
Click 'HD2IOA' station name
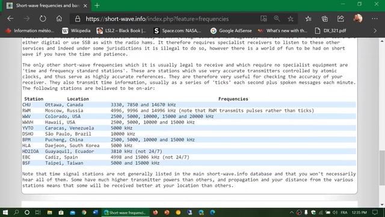pyautogui.click(x=31, y=151)
